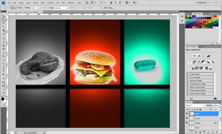Viewport: 222px width, 134px height.
Task: Select the Rectangular Marquee tool
Action: click(3, 20)
